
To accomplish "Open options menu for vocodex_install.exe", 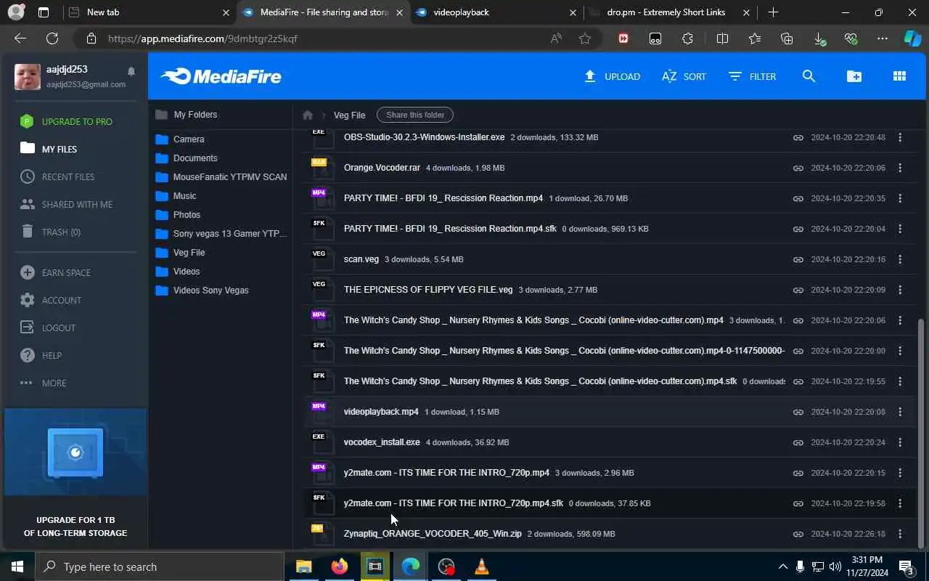I will point(900,442).
